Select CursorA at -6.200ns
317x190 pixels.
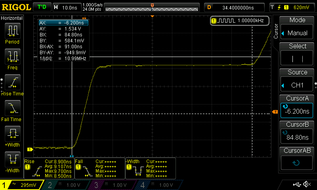coord(297,110)
